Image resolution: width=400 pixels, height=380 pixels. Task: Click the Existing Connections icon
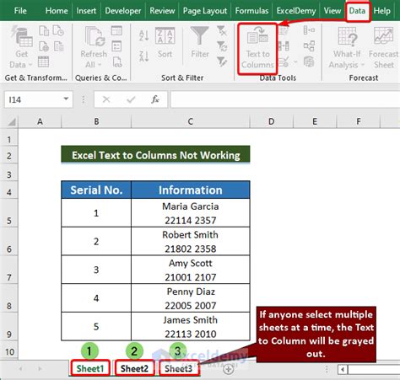[x=58, y=46]
